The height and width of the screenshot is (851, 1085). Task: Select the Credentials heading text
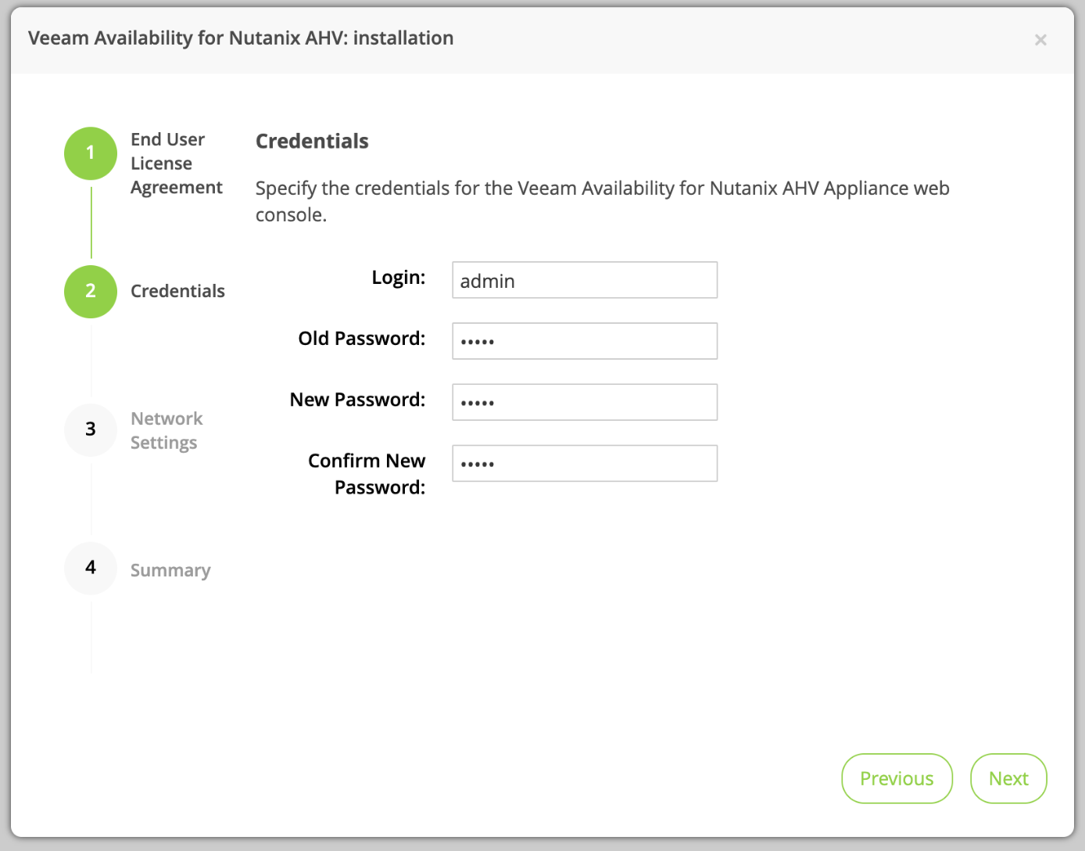[312, 142]
